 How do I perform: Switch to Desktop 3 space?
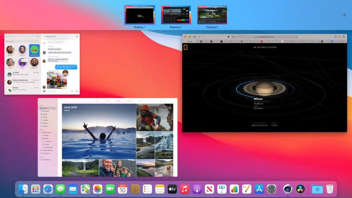[x=212, y=15]
